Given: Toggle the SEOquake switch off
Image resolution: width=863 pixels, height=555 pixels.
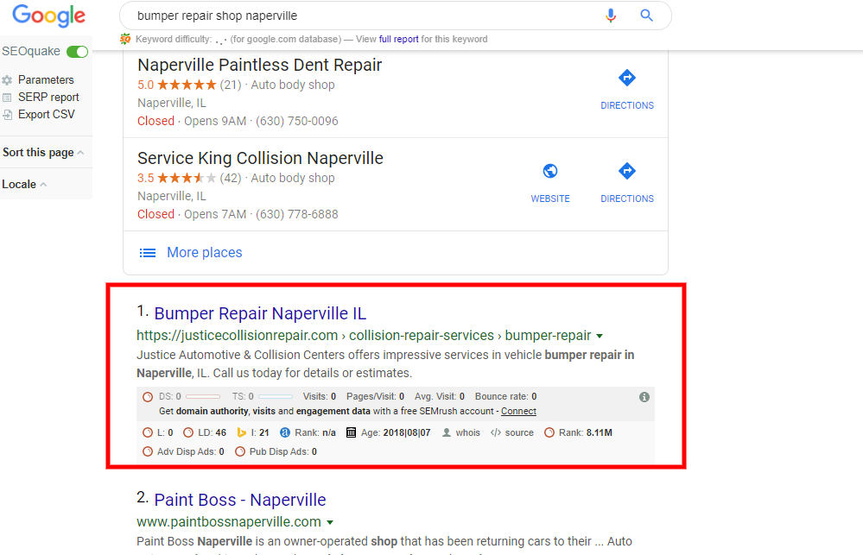Looking at the screenshot, I should pos(77,52).
